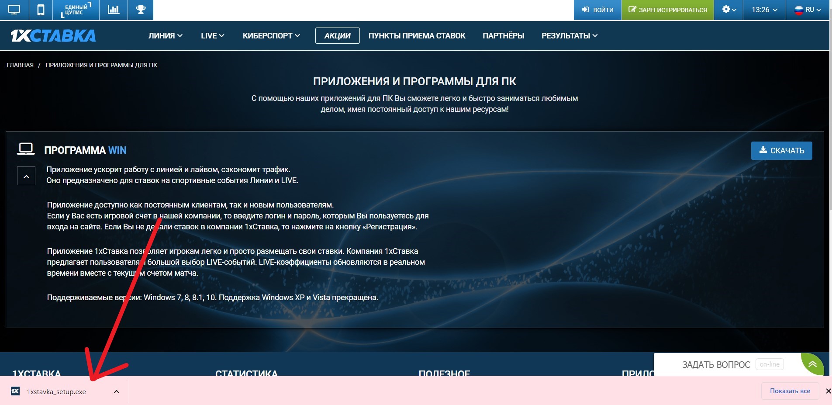Switch to the desktop version icon
This screenshot has width=832, height=405.
click(14, 10)
